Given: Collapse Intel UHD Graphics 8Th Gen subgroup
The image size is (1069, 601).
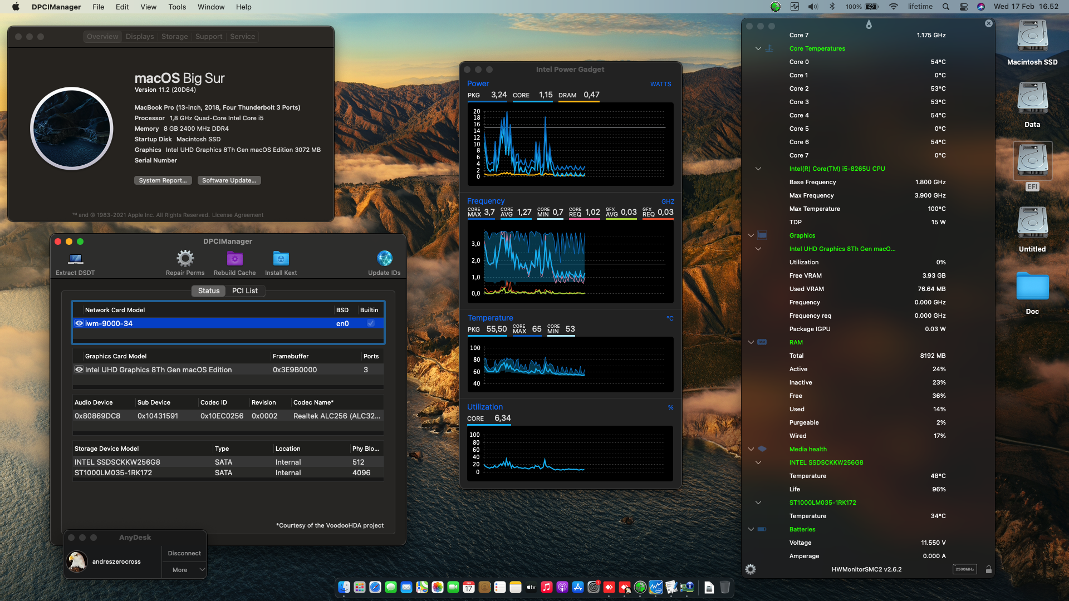Looking at the screenshot, I should point(758,249).
